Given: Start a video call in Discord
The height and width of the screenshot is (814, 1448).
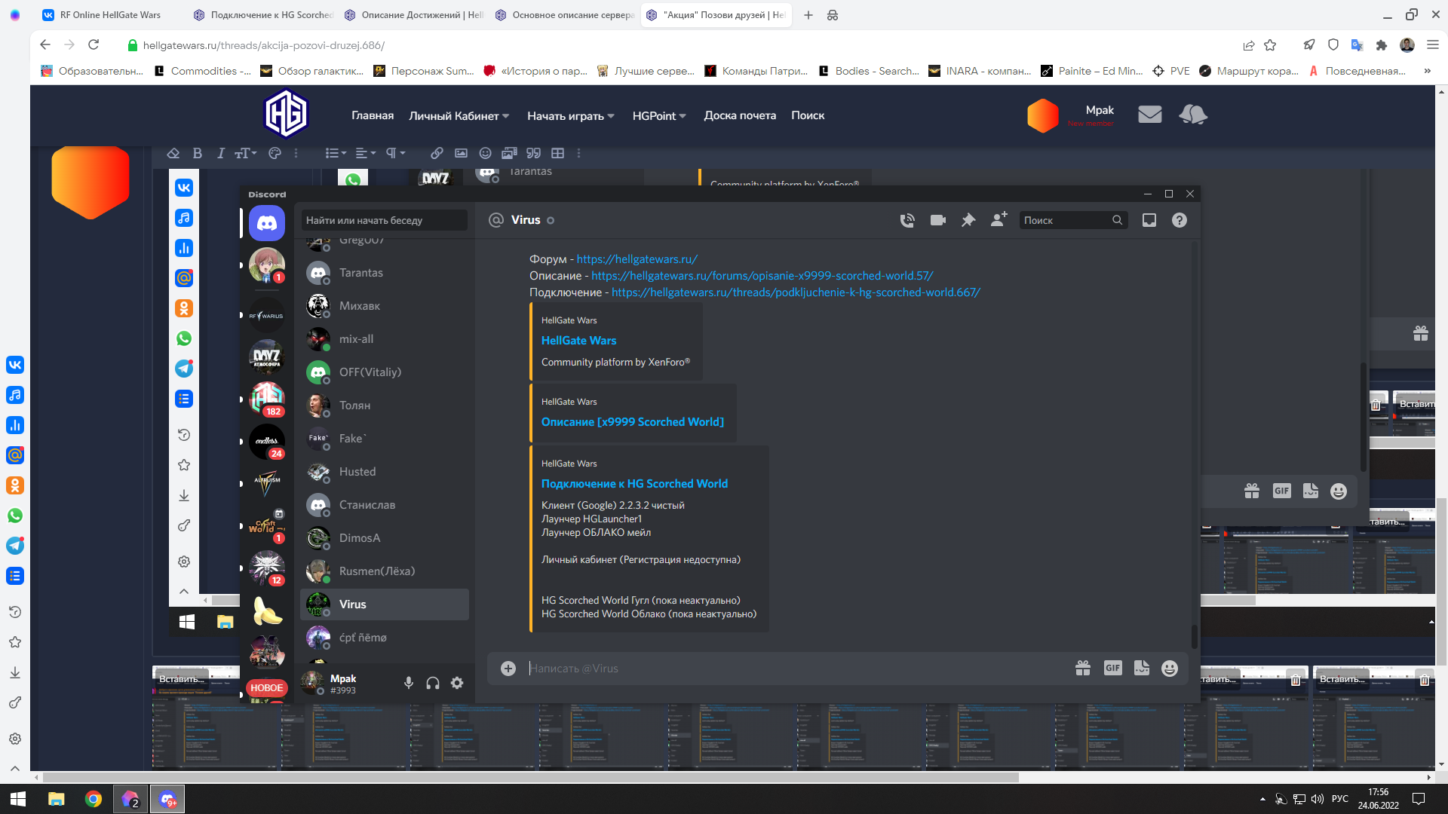Looking at the screenshot, I should point(938,220).
